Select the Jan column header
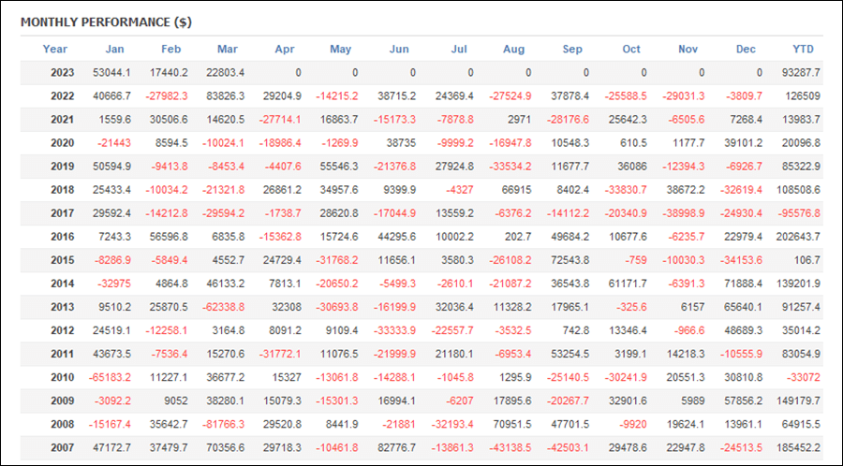The image size is (843, 466). (114, 49)
